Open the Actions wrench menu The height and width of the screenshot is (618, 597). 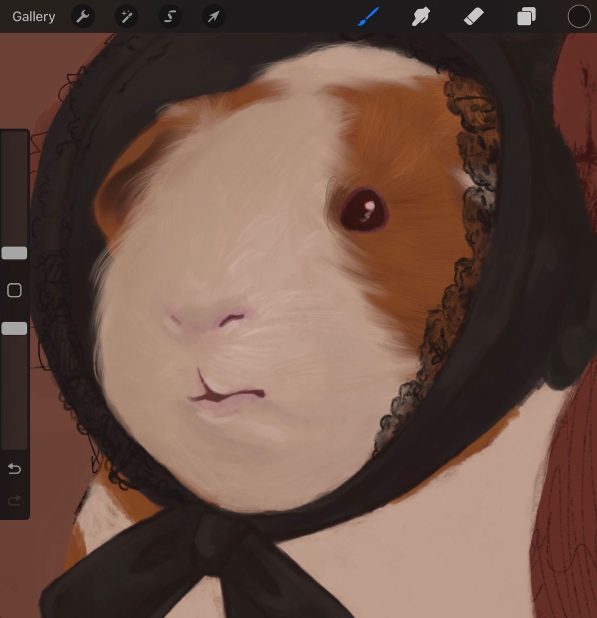(x=83, y=17)
